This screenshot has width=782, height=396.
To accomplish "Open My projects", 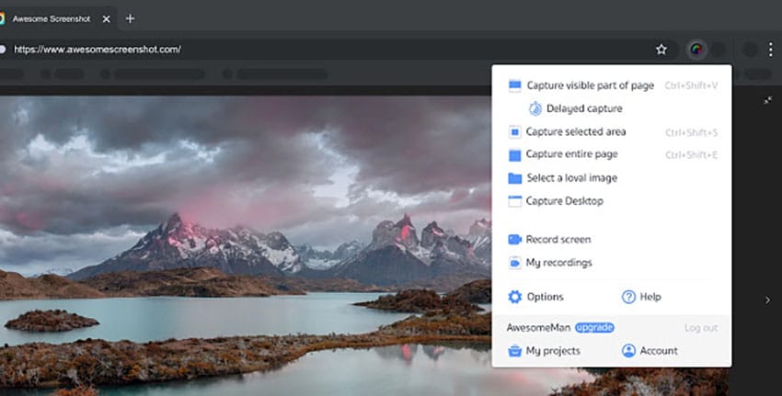I will click(x=544, y=351).
